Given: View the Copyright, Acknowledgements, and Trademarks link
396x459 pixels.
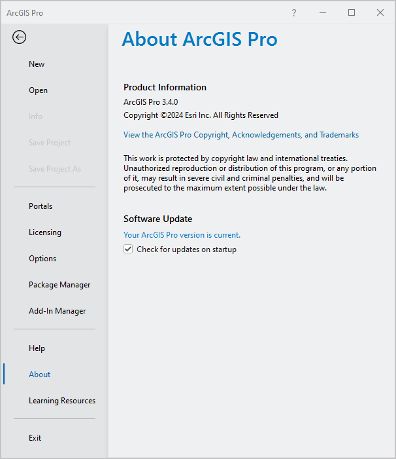Looking at the screenshot, I should (241, 135).
